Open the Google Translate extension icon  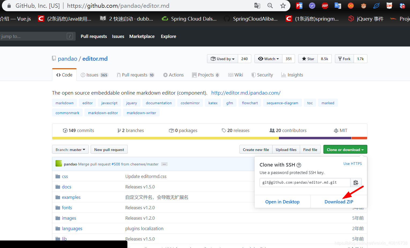[x=338, y=6]
